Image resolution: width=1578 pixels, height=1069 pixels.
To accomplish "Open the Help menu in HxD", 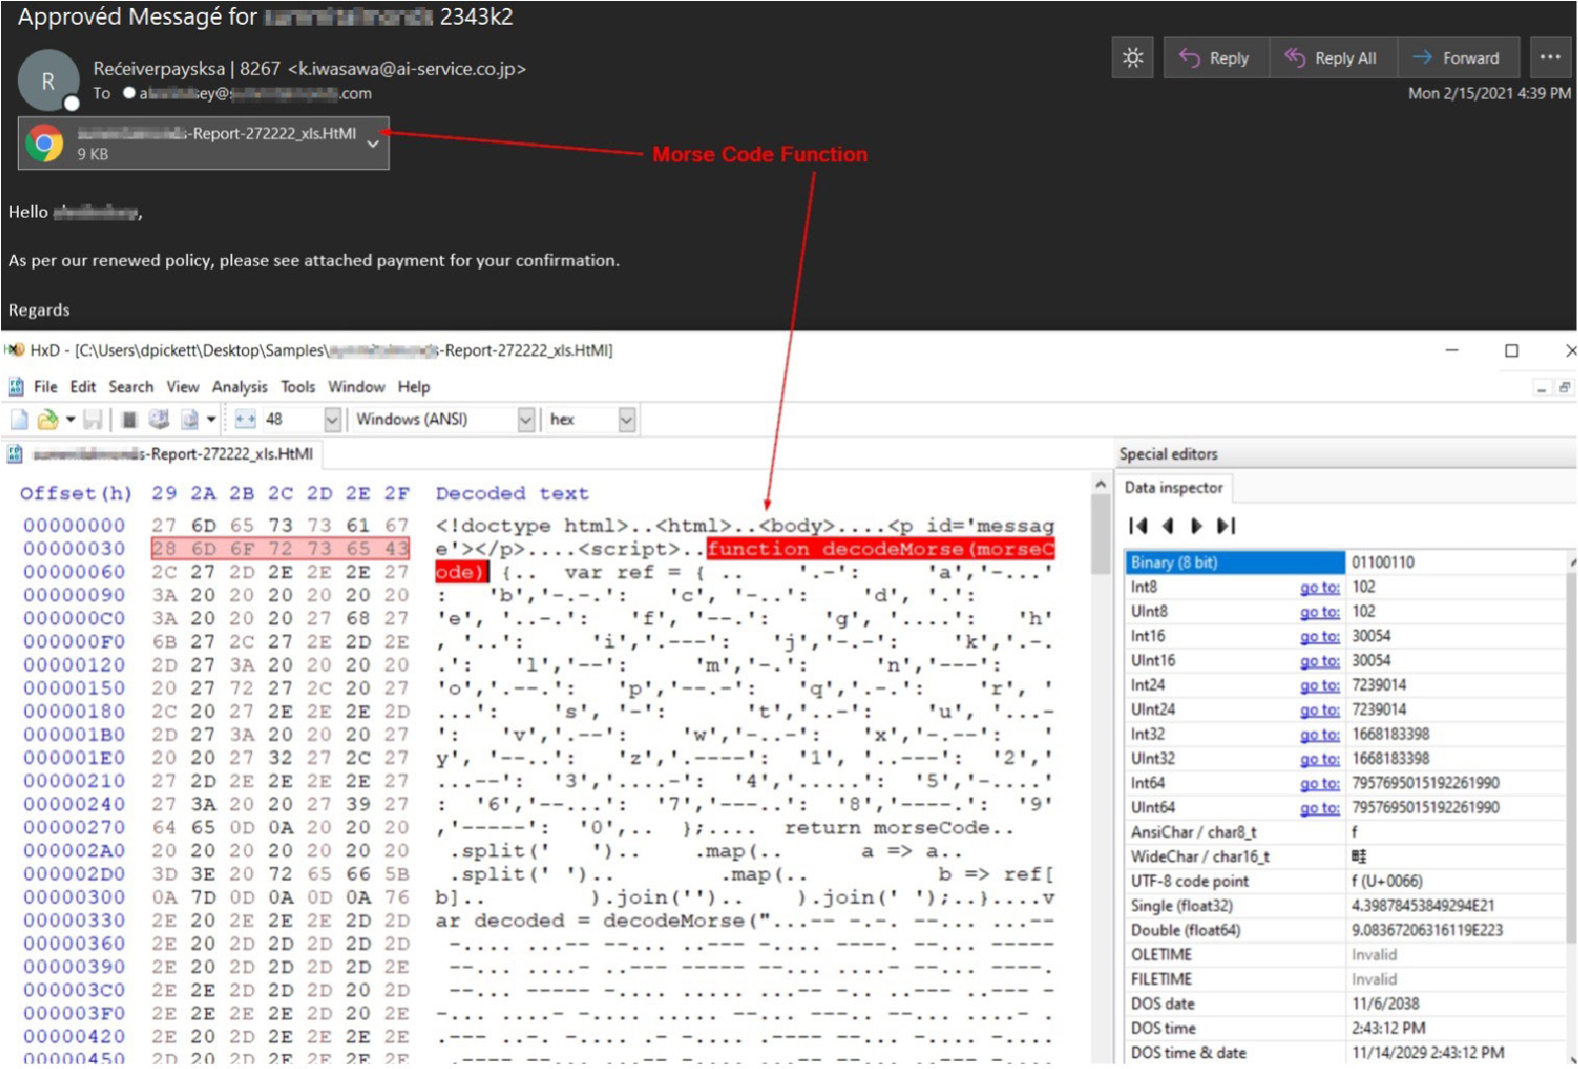I will pyautogui.click(x=414, y=387).
